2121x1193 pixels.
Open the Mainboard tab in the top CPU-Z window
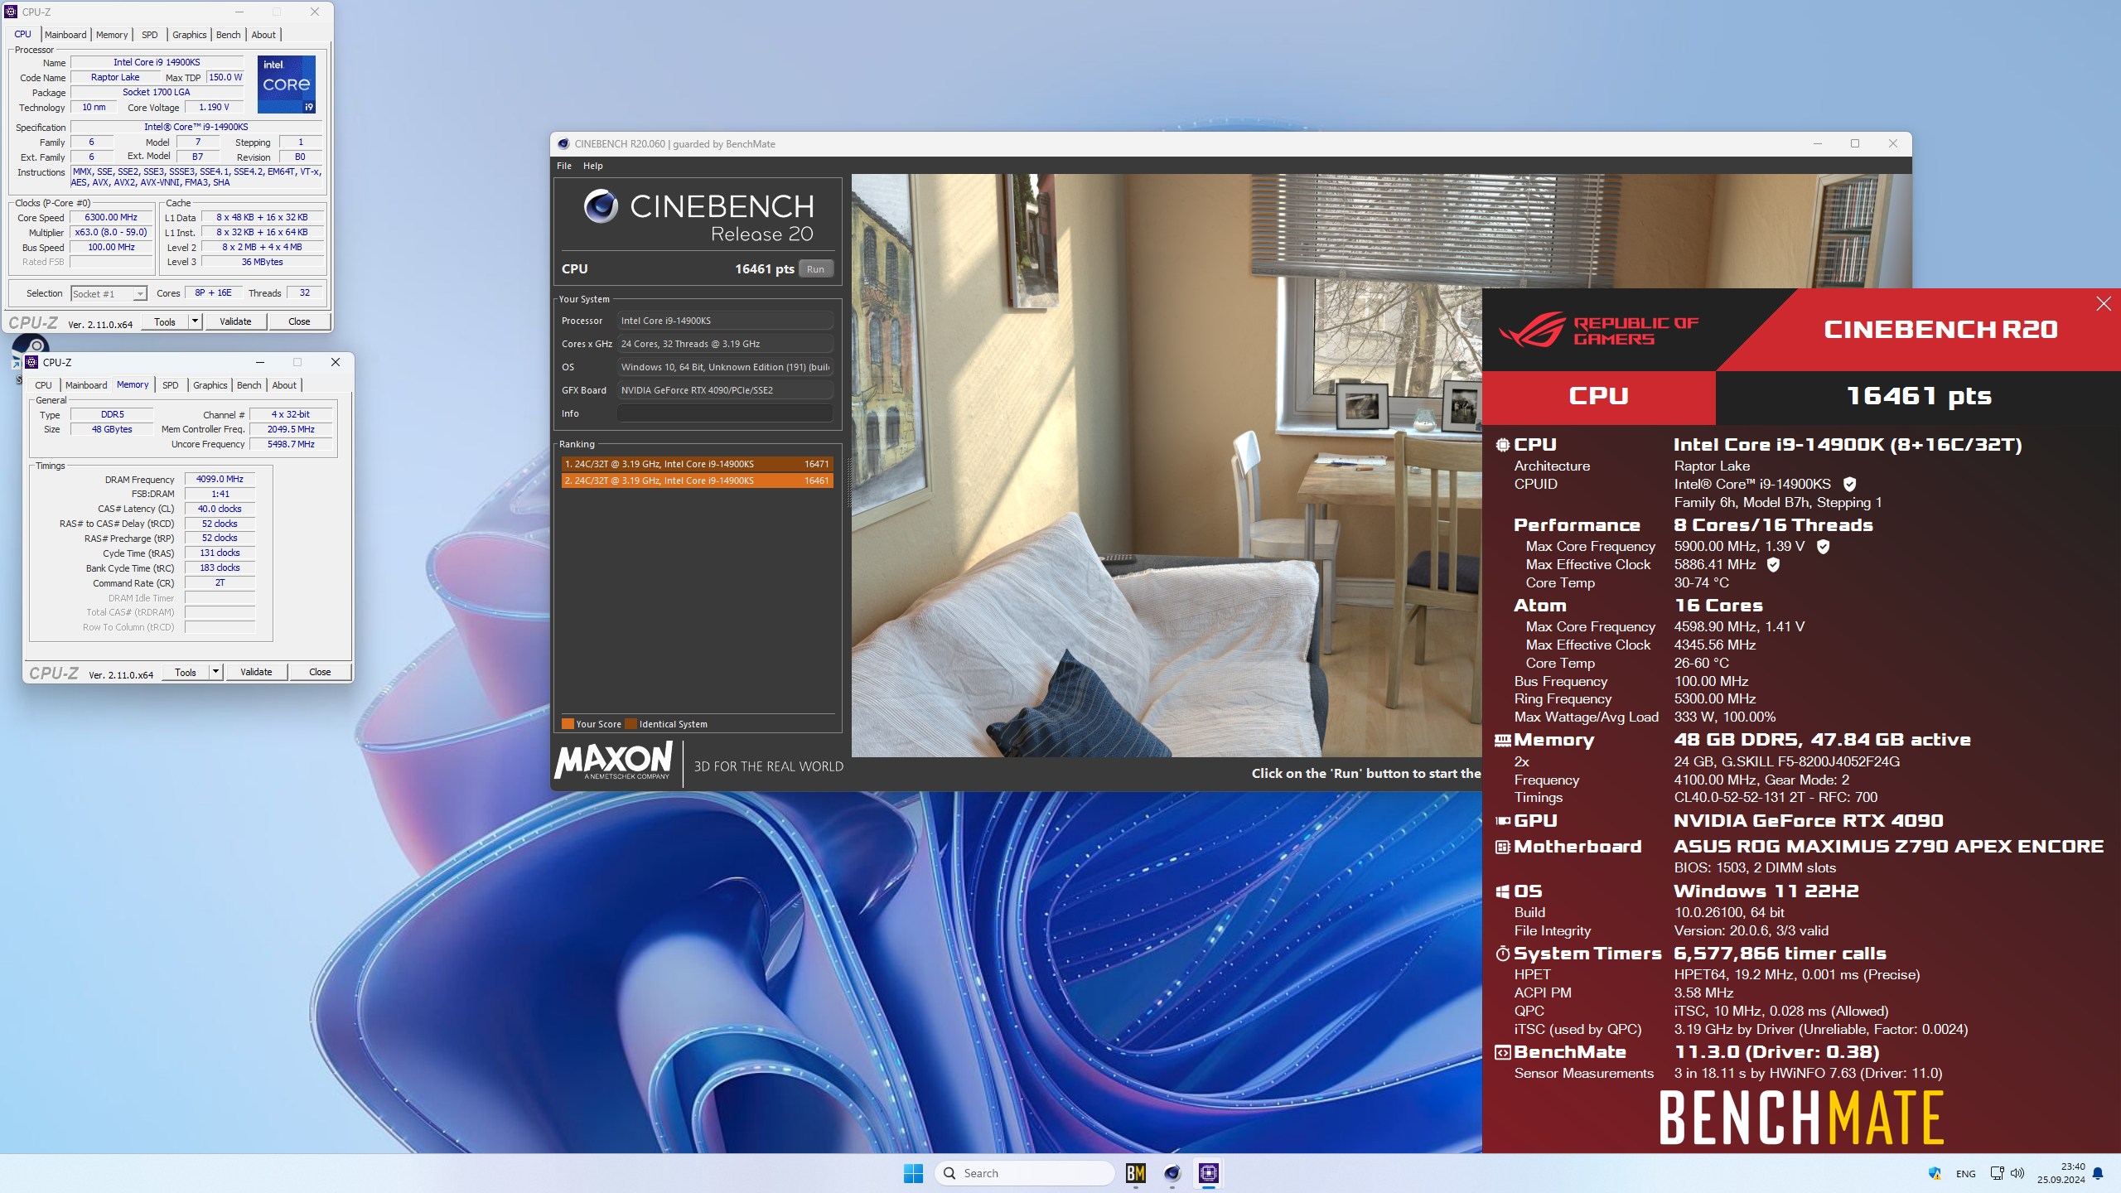pyautogui.click(x=65, y=35)
